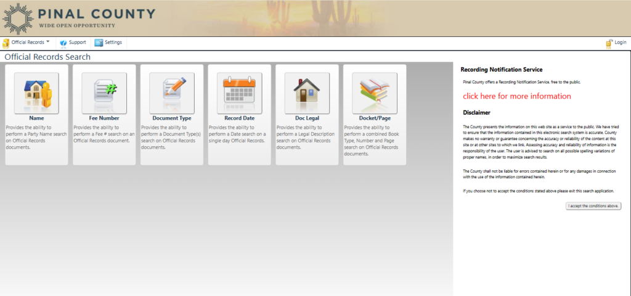Select the Document Type pencil icon
This screenshot has height=296, width=631.
(x=171, y=92)
